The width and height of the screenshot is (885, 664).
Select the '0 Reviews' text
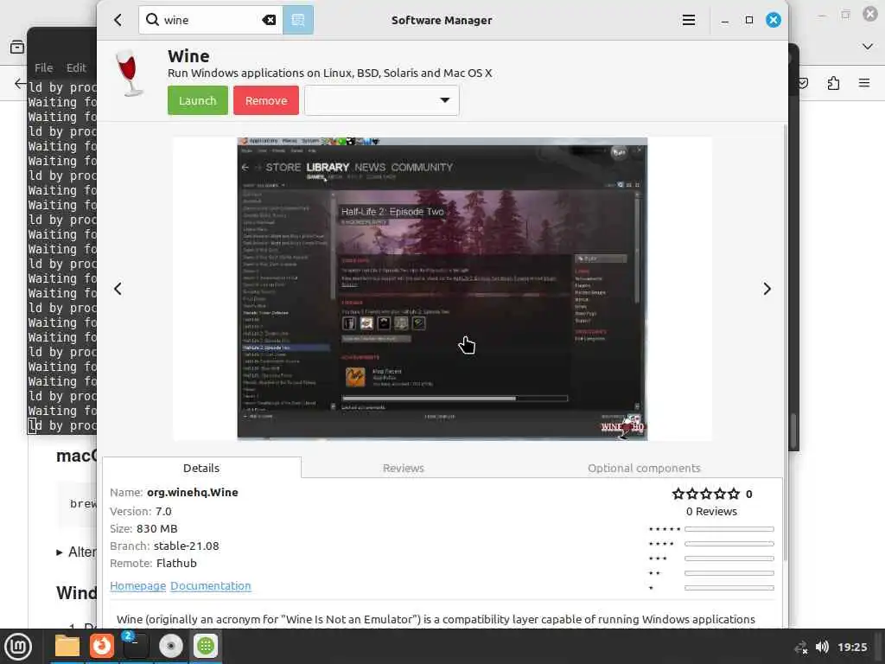[x=711, y=512]
